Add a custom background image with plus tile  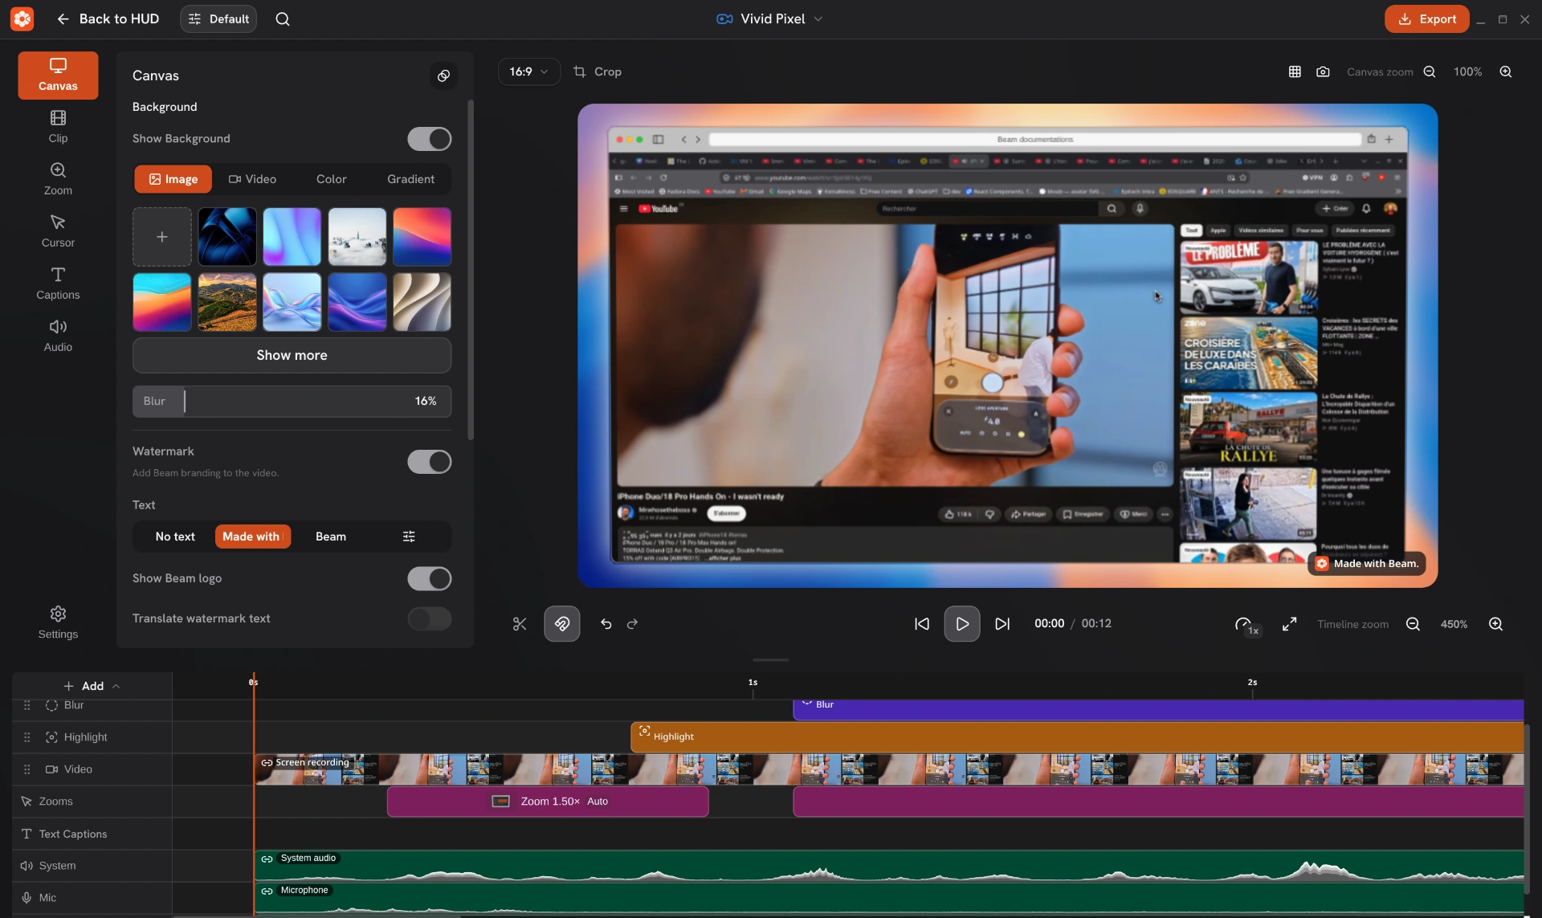point(162,237)
